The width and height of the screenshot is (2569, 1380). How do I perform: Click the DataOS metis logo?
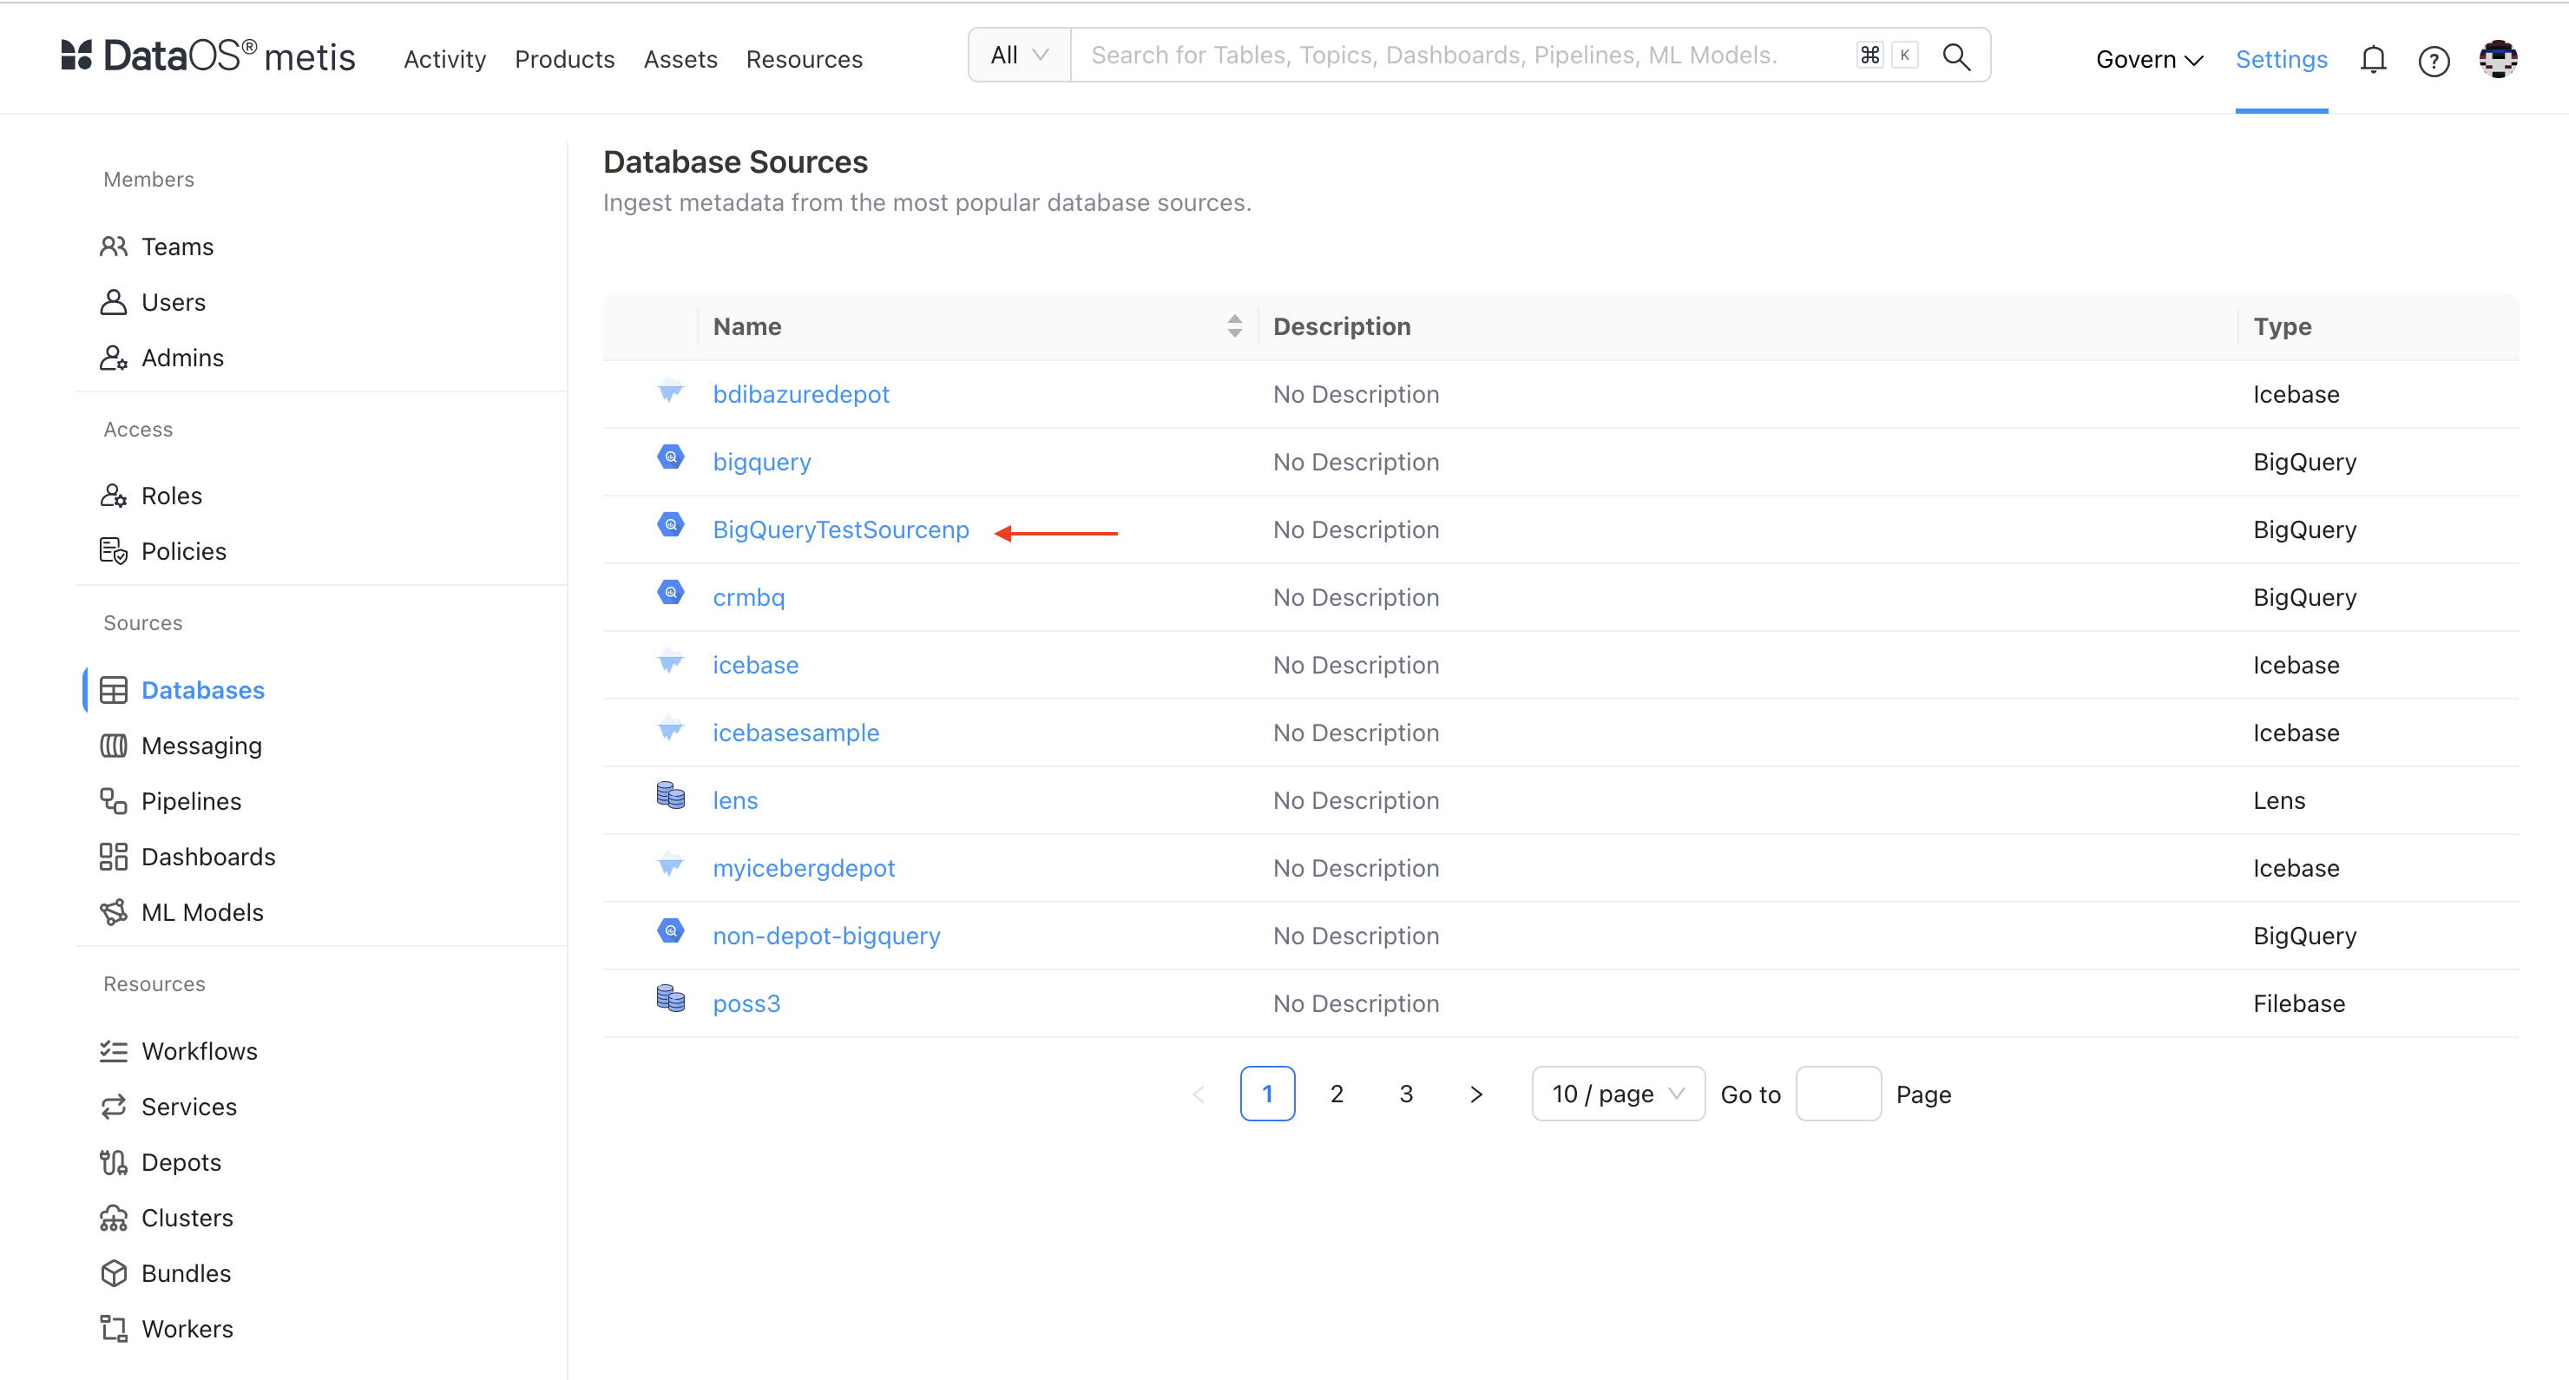[x=208, y=56]
